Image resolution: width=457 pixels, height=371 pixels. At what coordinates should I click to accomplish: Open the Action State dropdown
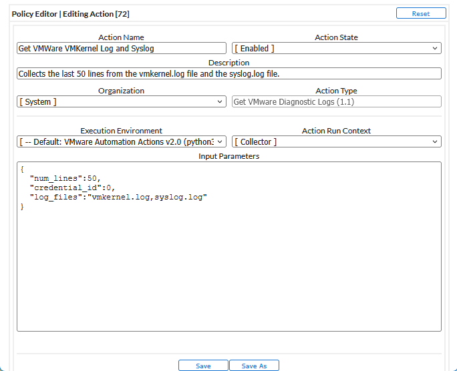(x=337, y=48)
